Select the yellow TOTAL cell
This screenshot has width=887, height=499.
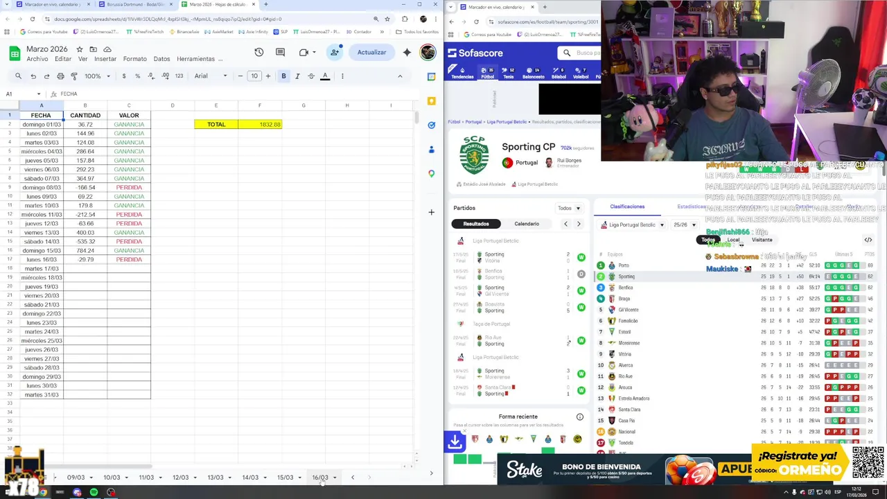pos(216,124)
